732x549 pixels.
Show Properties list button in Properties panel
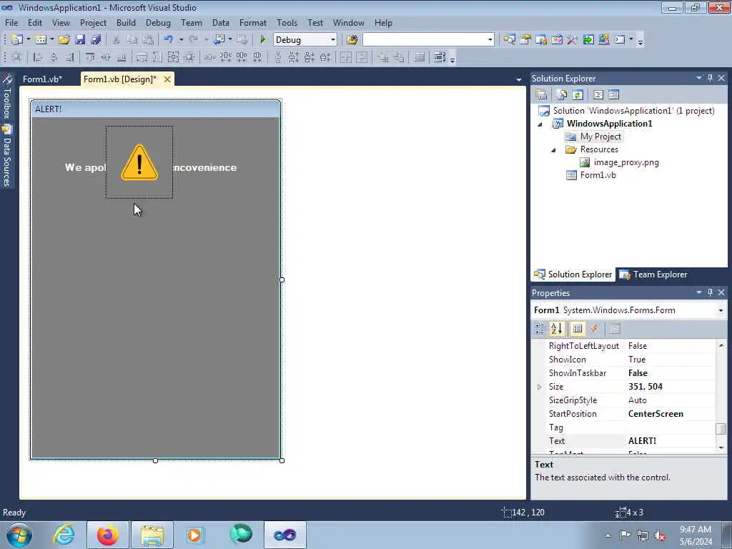pyautogui.click(x=578, y=329)
